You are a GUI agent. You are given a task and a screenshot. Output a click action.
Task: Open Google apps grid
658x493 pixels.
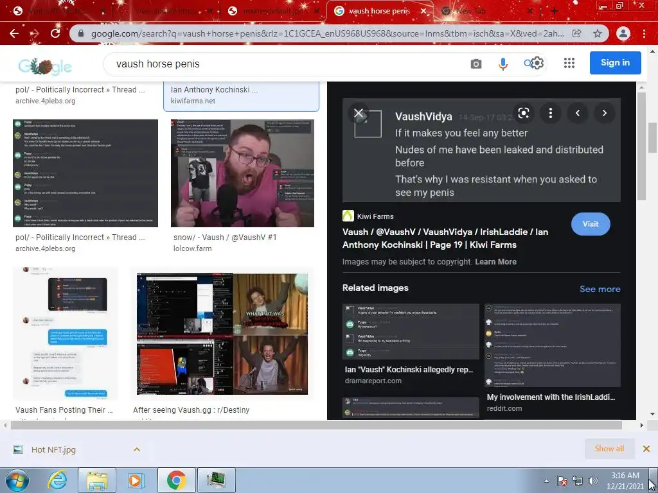coord(569,63)
